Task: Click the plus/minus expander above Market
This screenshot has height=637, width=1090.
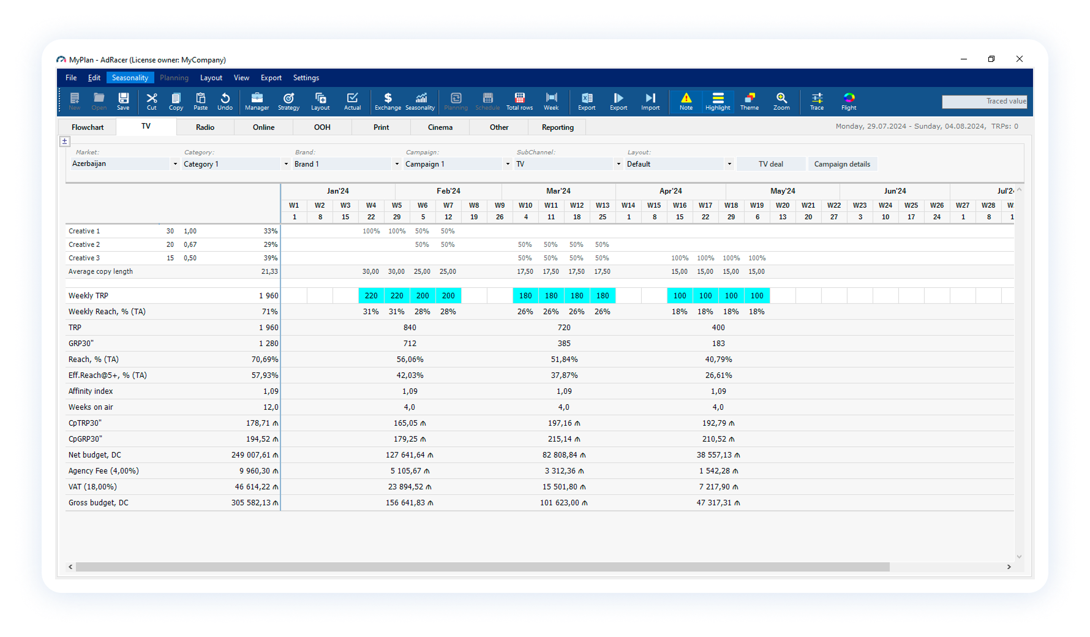Action: [x=65, y=141]
